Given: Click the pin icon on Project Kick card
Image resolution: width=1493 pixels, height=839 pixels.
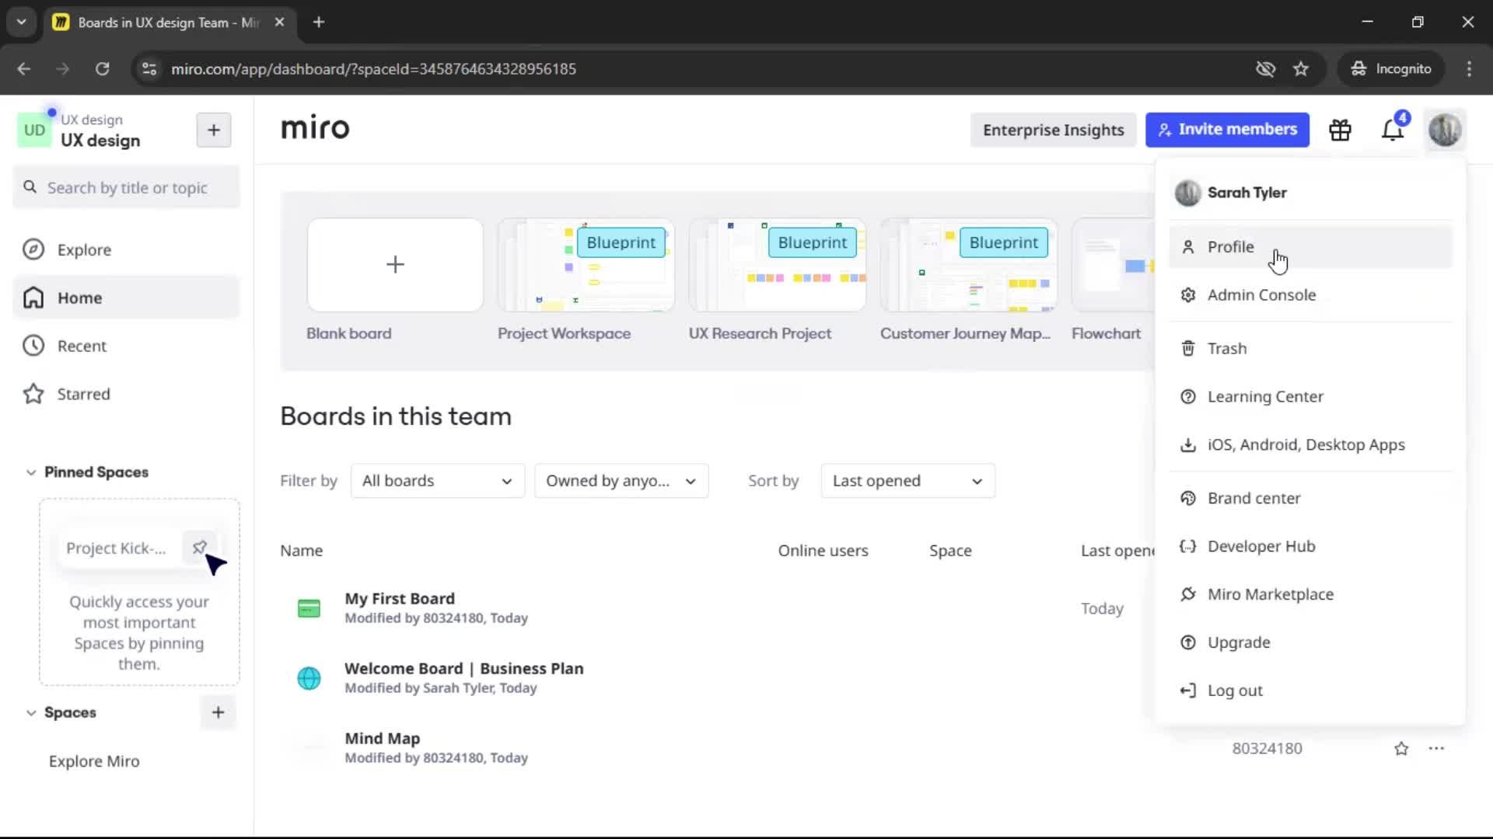Looking at the screenshot, I should coord(199,548).
